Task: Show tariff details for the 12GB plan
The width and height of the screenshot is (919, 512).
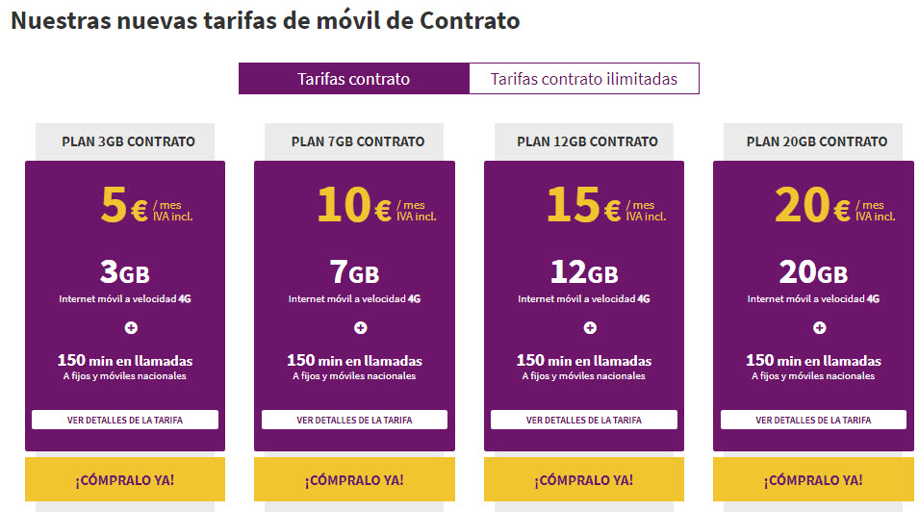Action: coord(584,420)
